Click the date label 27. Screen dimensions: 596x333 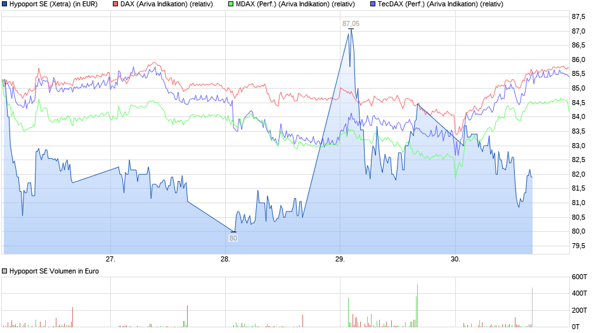110,259
